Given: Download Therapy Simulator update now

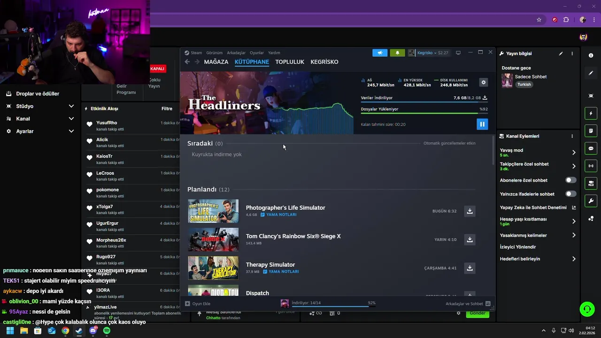Looking at the screenshot, I should coord(470,268).
